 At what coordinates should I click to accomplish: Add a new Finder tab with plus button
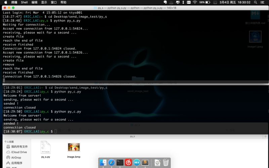coord(265,136)
